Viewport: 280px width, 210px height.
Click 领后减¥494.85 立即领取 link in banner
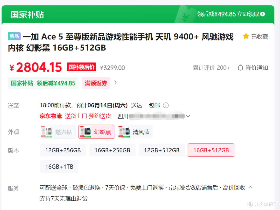231,14
